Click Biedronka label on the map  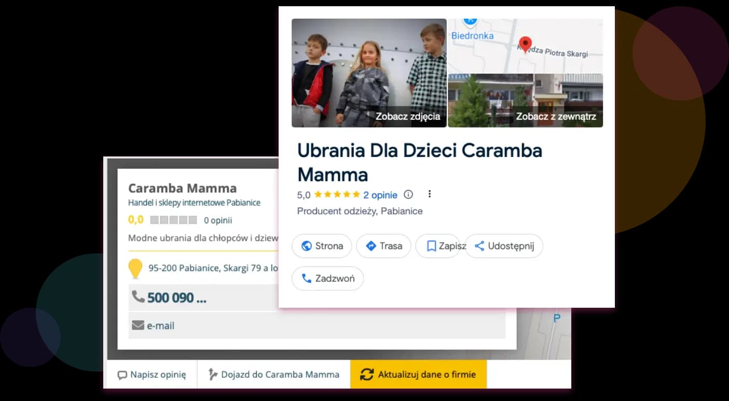coord(472,36)
